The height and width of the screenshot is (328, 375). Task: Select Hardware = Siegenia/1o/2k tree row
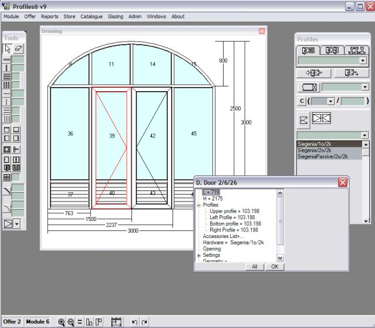click(x=233, y=242)
